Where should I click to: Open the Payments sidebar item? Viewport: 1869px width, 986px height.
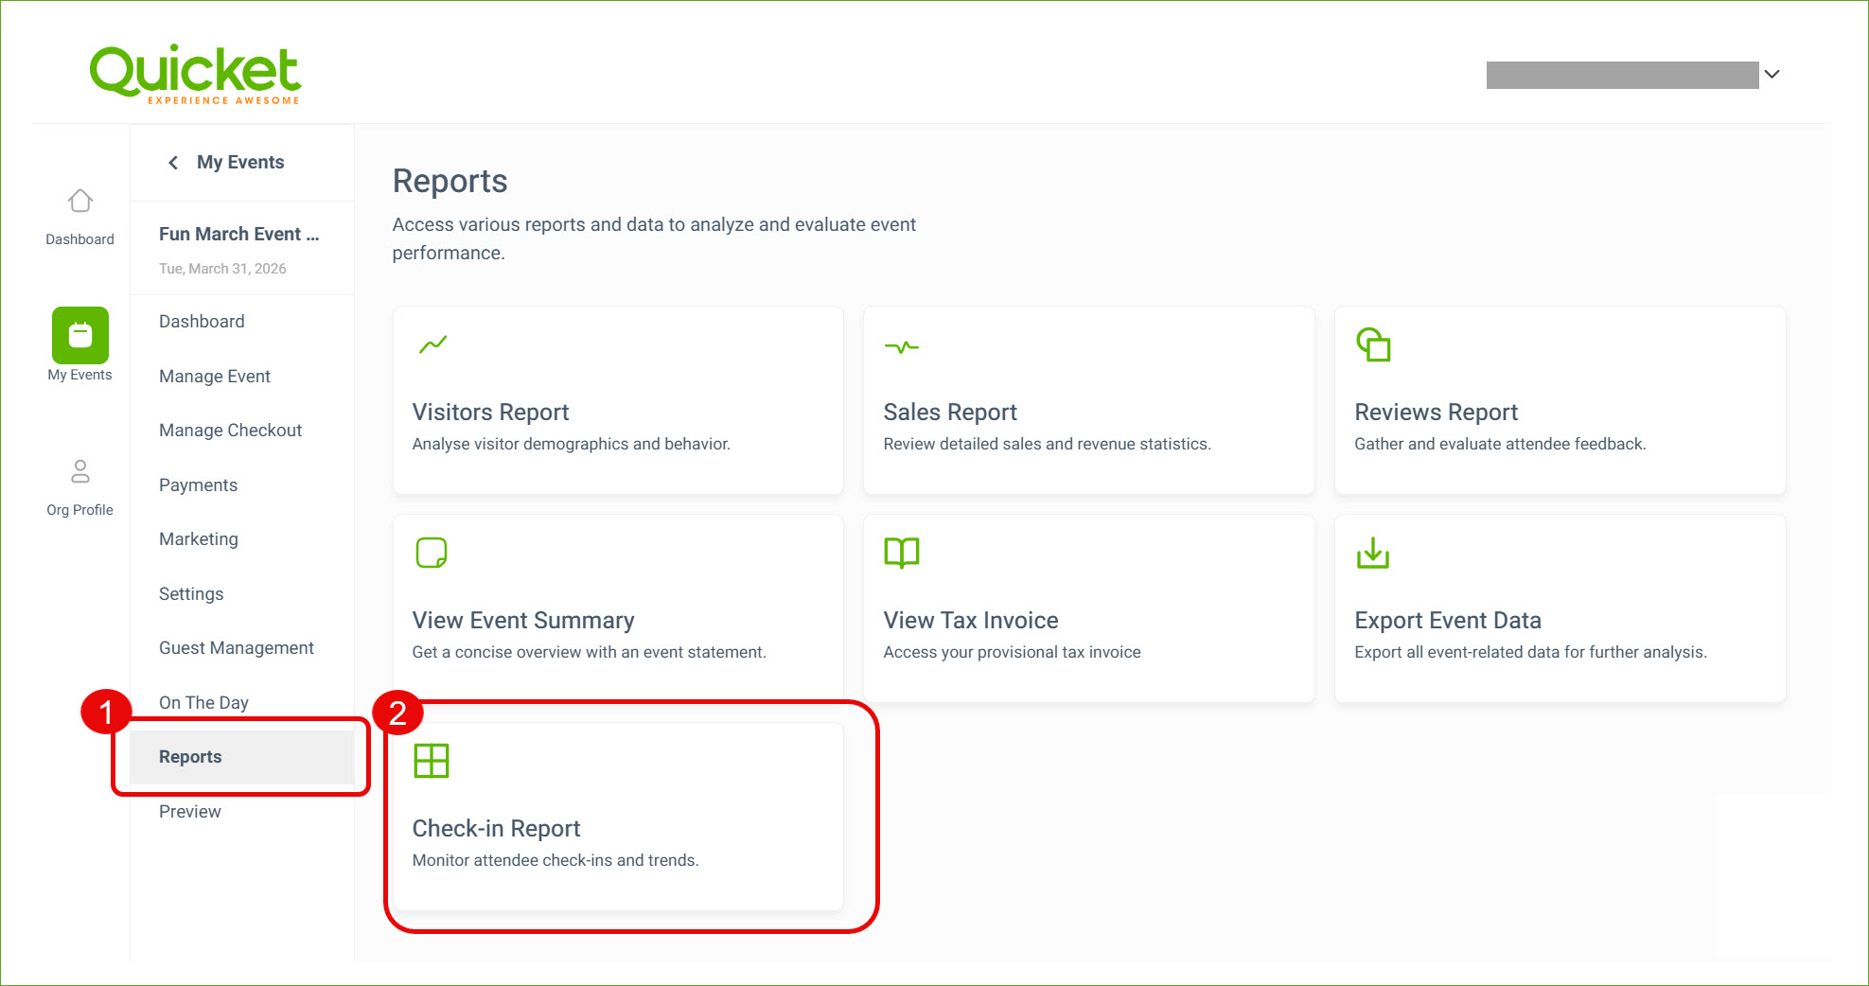pyautogui.click(x=198, y=485)
